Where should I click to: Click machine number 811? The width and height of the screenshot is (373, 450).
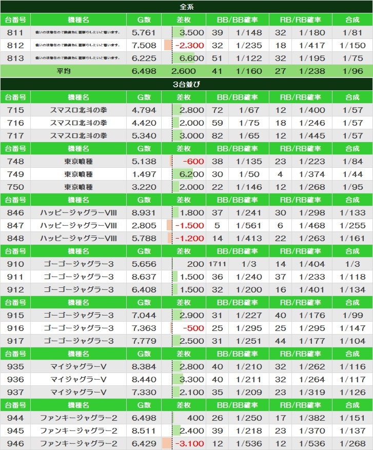click(15, 32)
